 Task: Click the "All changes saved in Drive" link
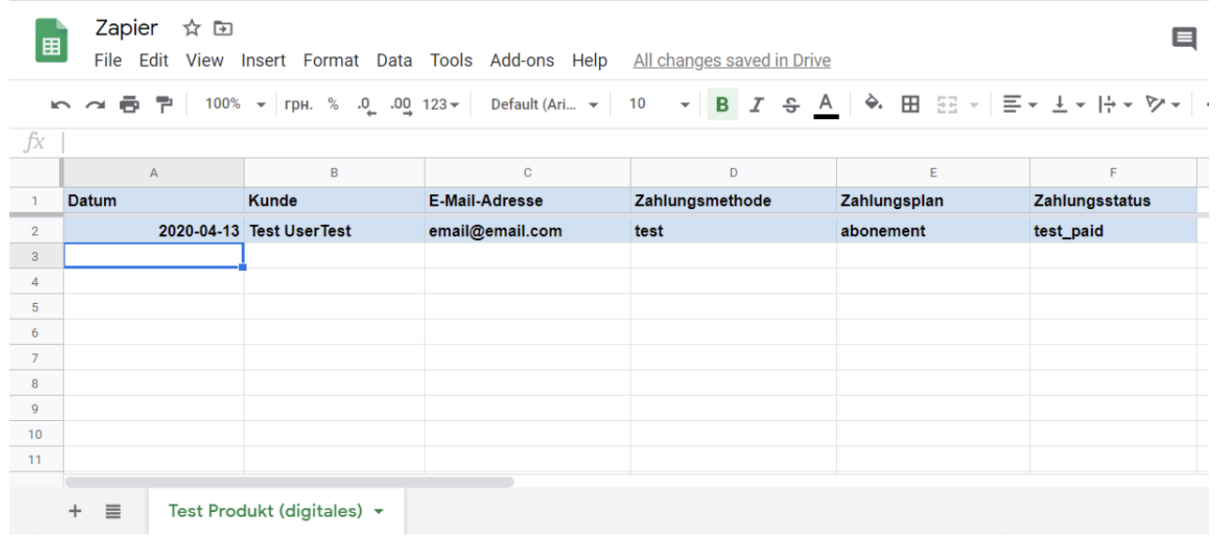pyautogui.click(x=732, y=60)
